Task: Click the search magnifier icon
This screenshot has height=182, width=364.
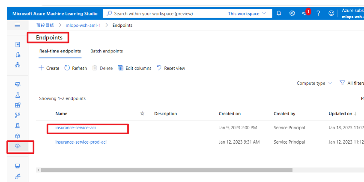Action: (x=109, y=13)
